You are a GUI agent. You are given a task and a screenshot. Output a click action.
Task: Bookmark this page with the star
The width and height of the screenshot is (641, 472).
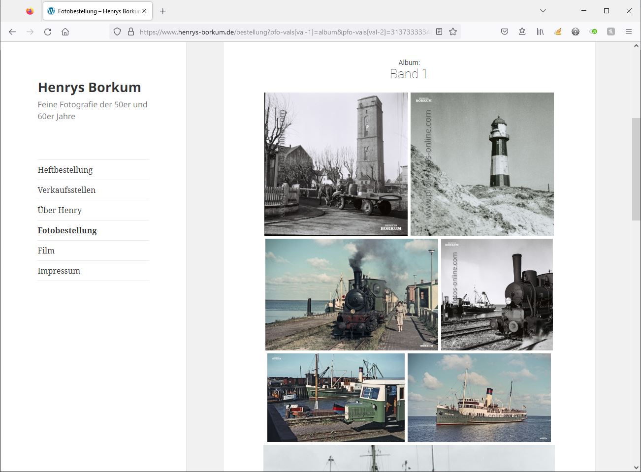point(453,31)
